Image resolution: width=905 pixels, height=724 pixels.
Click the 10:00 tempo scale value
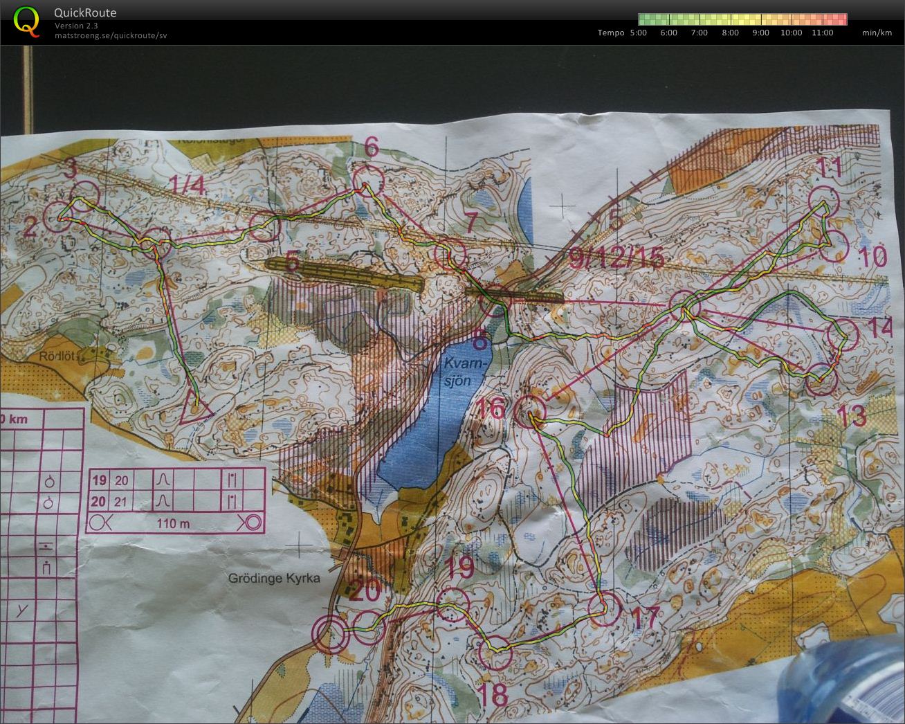point(792,33)
